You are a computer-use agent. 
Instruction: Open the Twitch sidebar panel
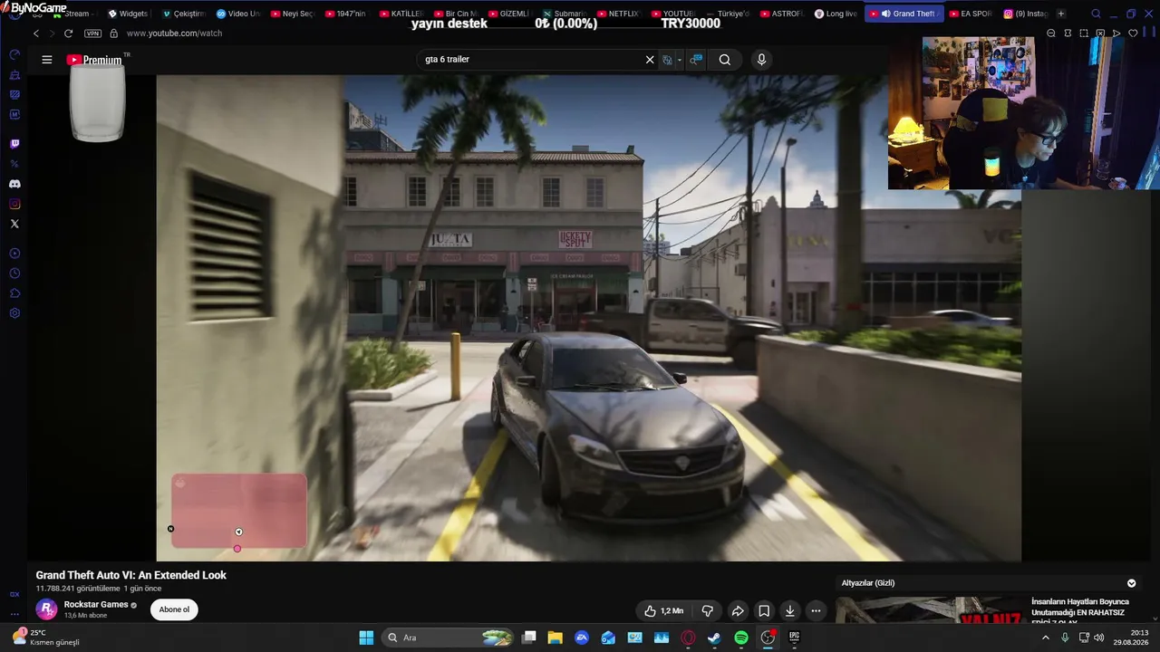click(14, 144)
